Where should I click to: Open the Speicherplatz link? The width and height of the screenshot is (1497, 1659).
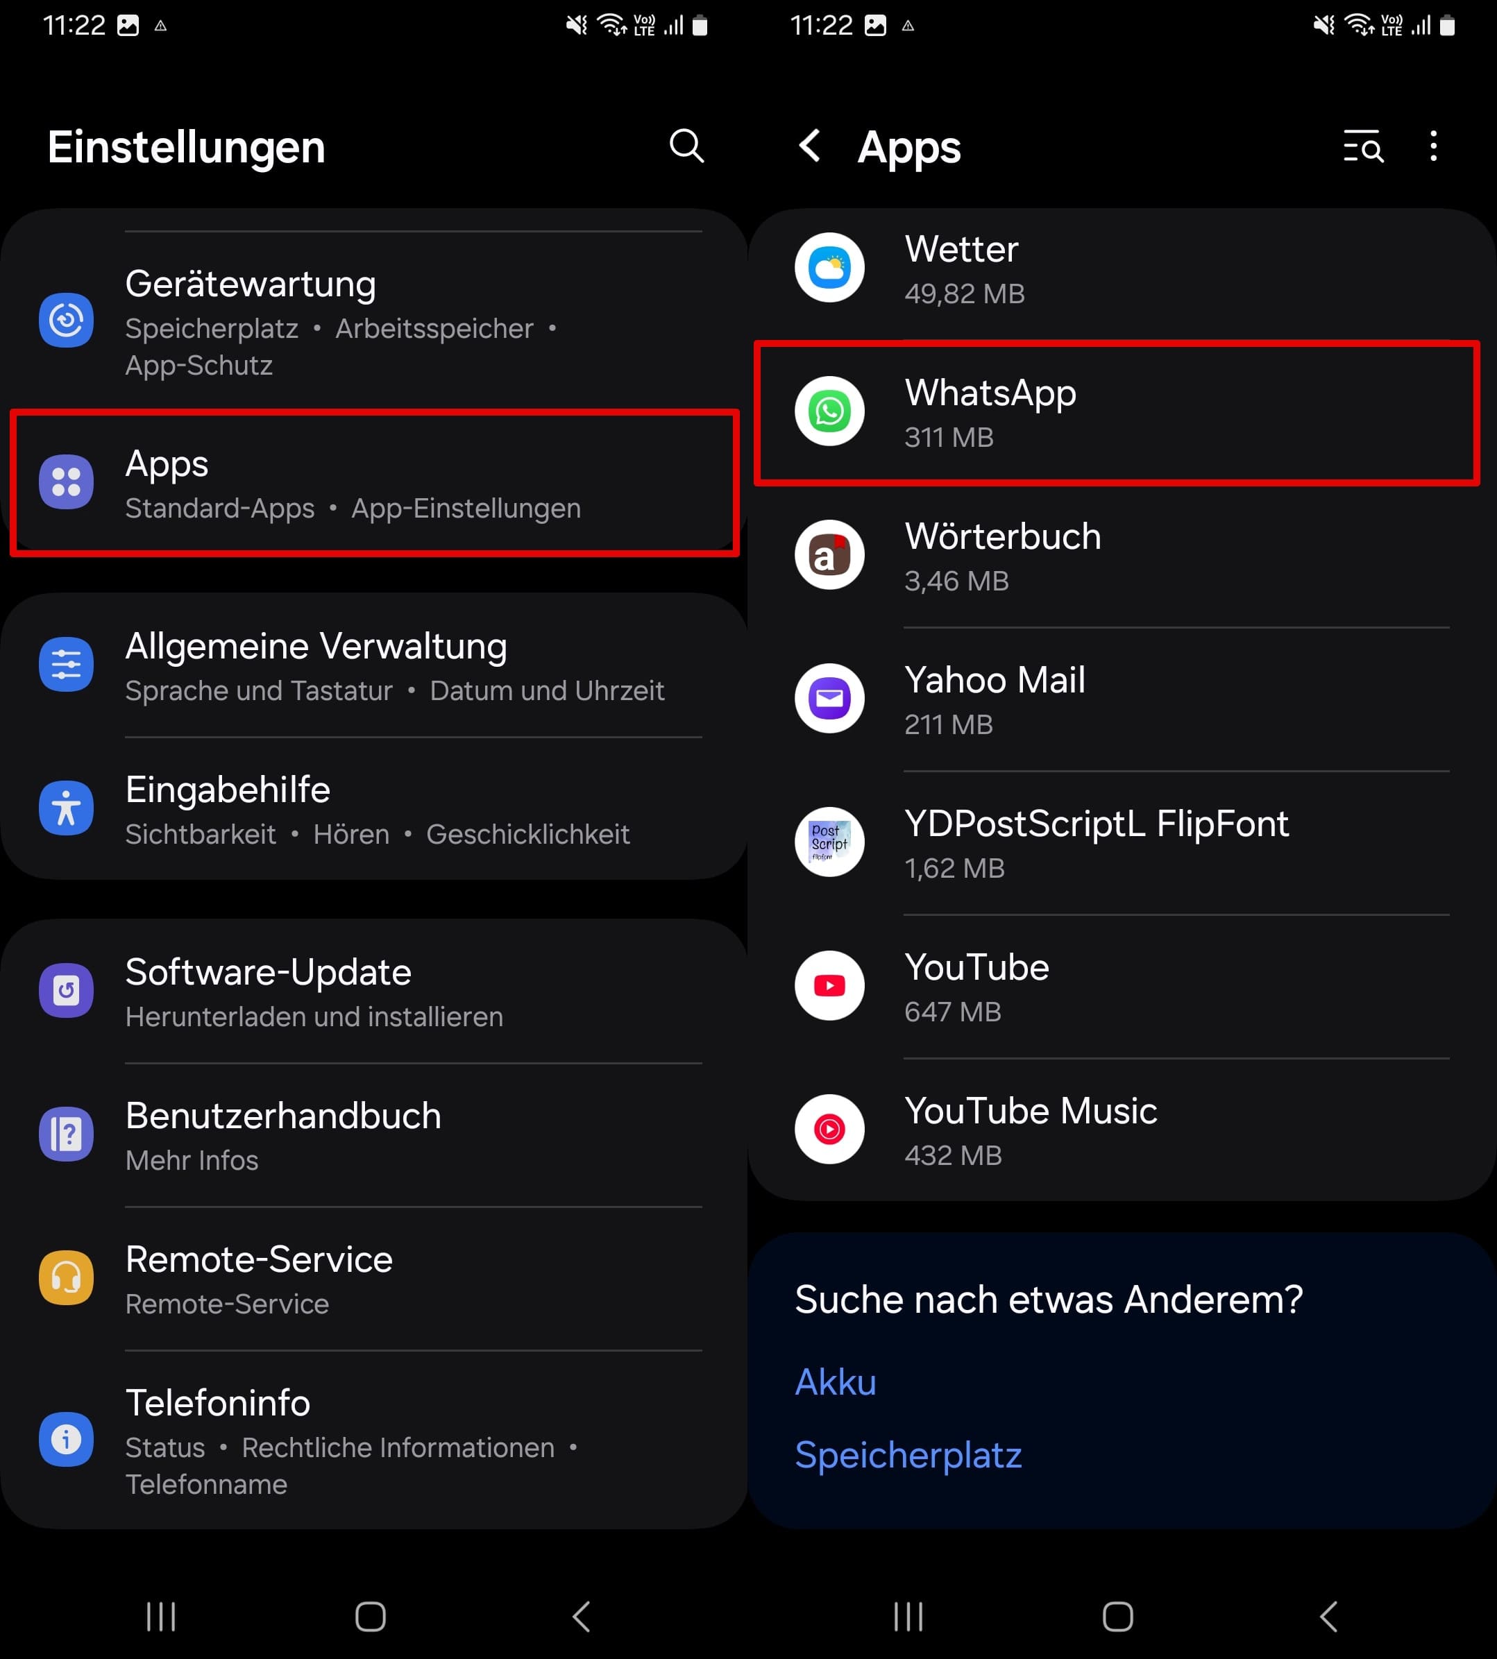pyautogui.click(x=908, y=1455)
